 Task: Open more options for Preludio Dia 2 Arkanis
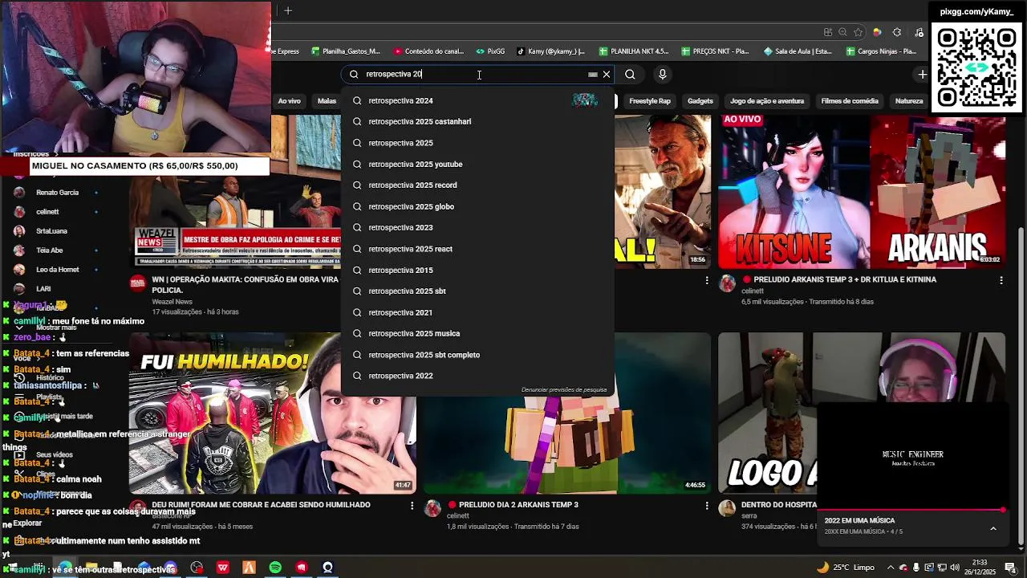pyautogui.click(x=707, y=506)
